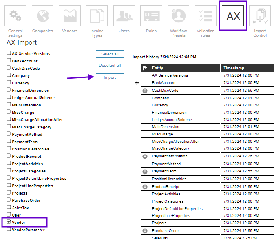The height and width of the screenshot is (241, 274).
Task: Select the PositionHierarchies history entity
Action: [x=169, y=179]
